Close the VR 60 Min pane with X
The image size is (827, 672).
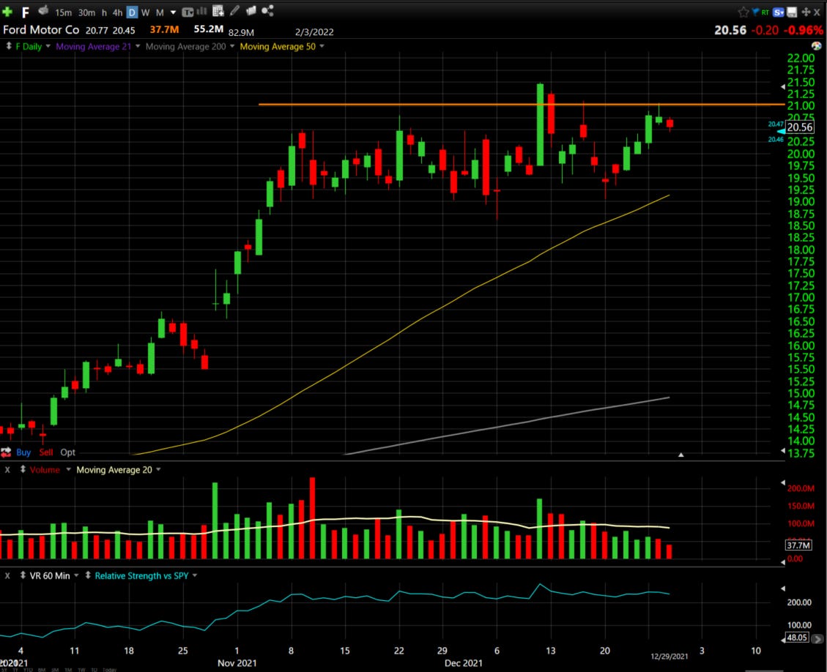7,575
